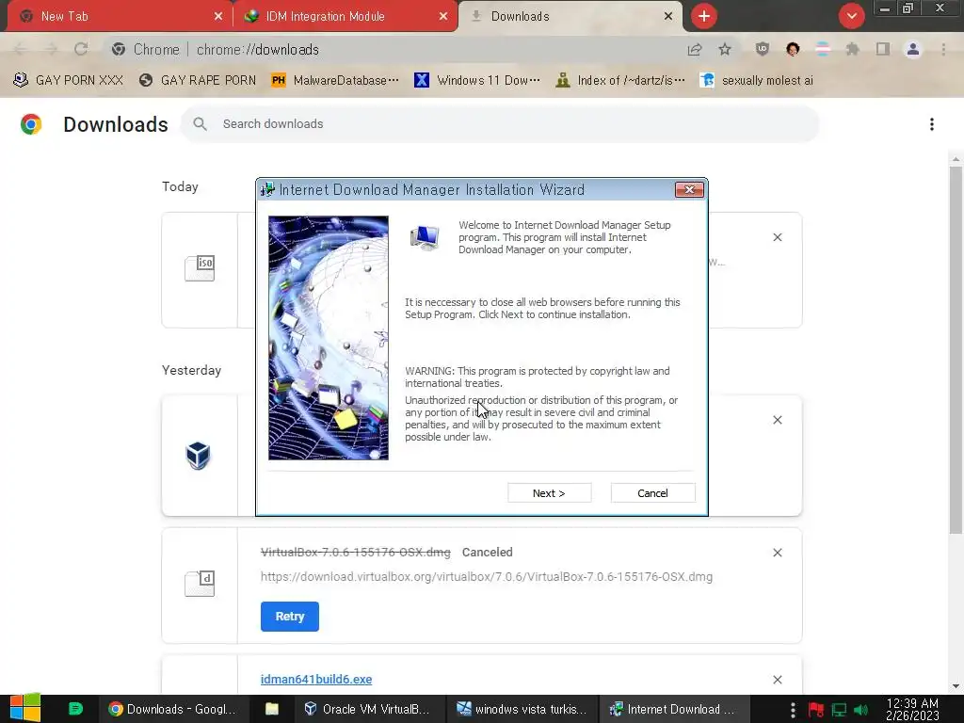Open the Windows 11 Dow... bookmark
964x723 pixels.
(x=477, y=81)
